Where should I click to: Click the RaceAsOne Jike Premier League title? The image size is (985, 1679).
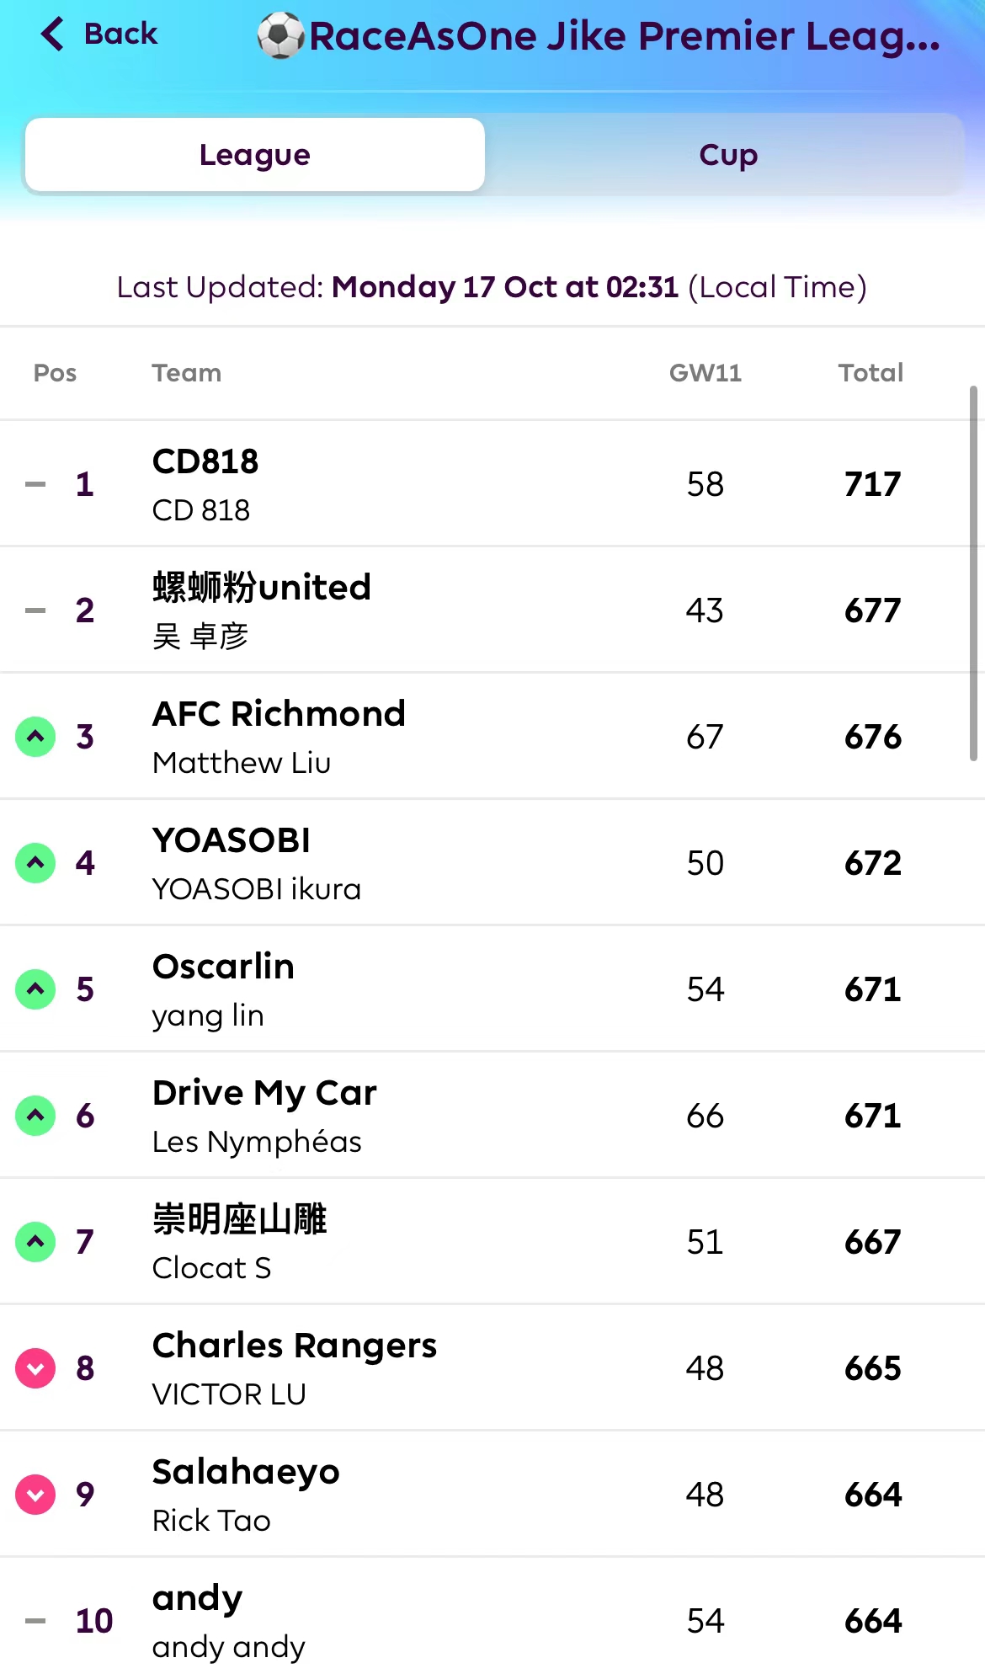[x=625, y=35]
